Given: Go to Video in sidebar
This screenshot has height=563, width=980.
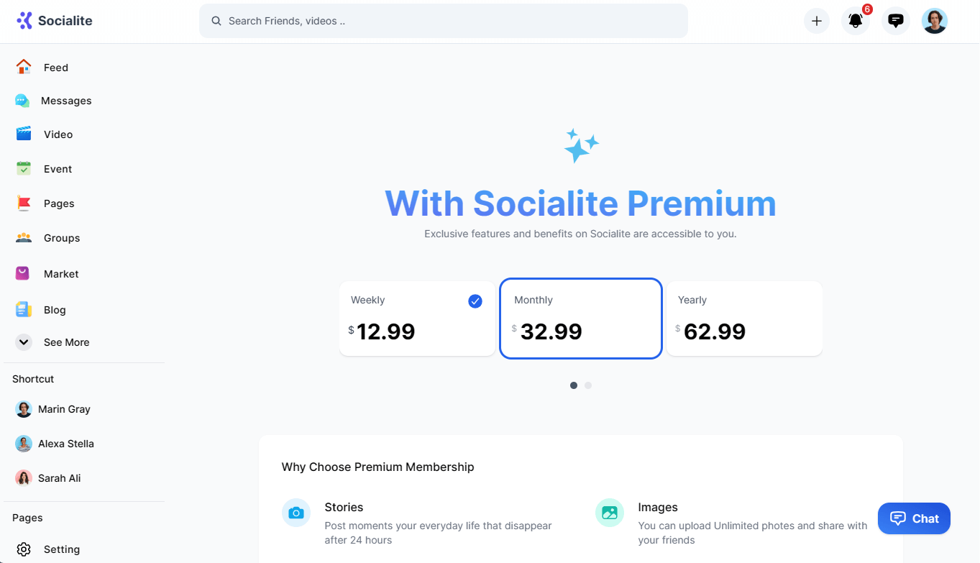Looking at the screenshot, I should 58,134.
